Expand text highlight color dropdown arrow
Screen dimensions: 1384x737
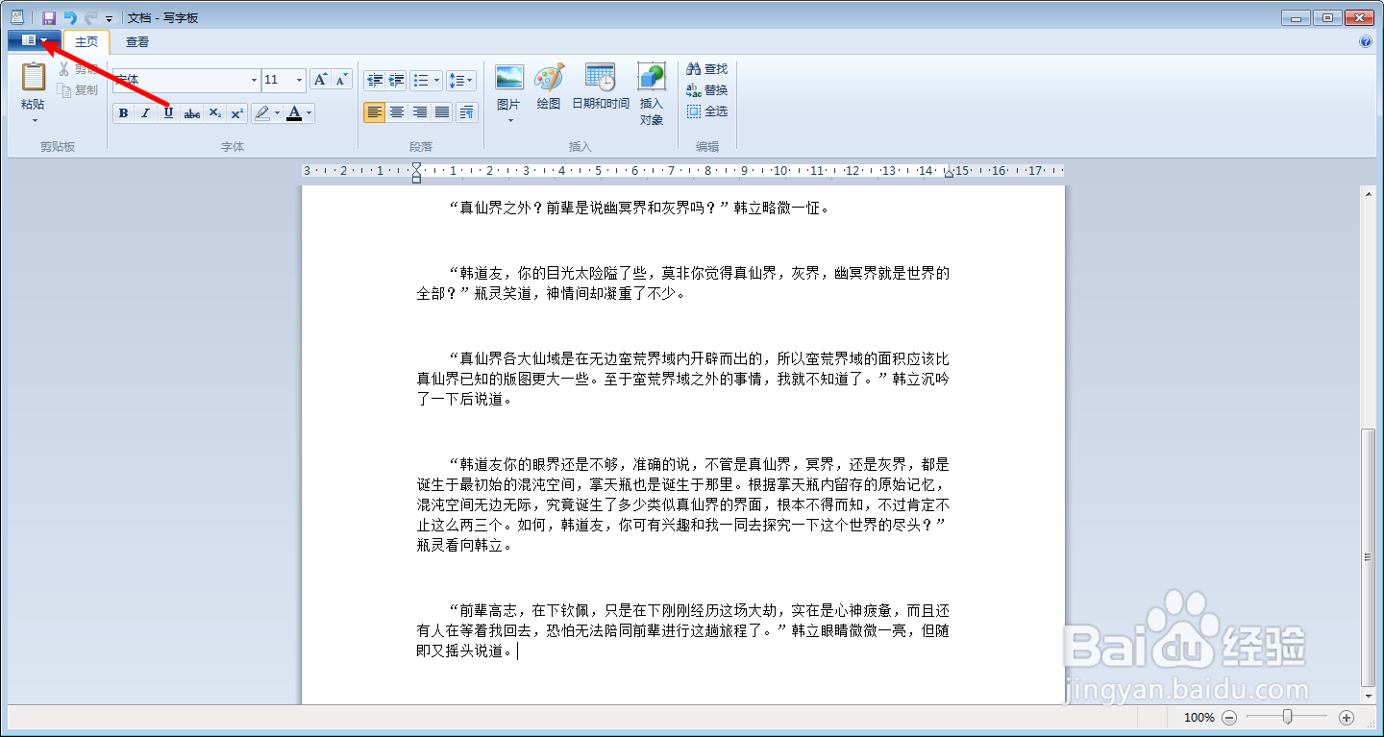[278, 113]
